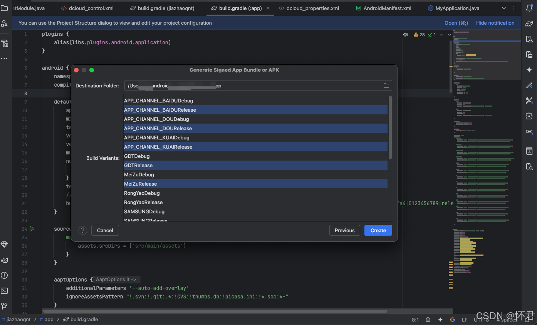Go to previous highlighted error arrow

(x=441, y=35)
